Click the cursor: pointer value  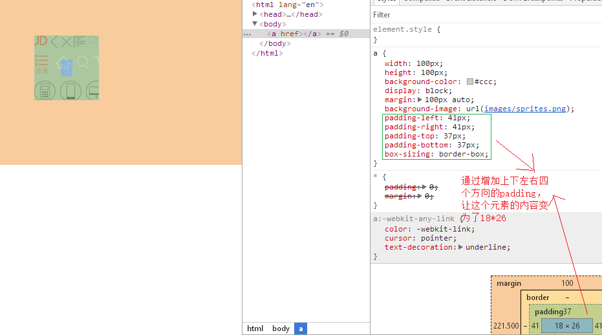(436, 238)
